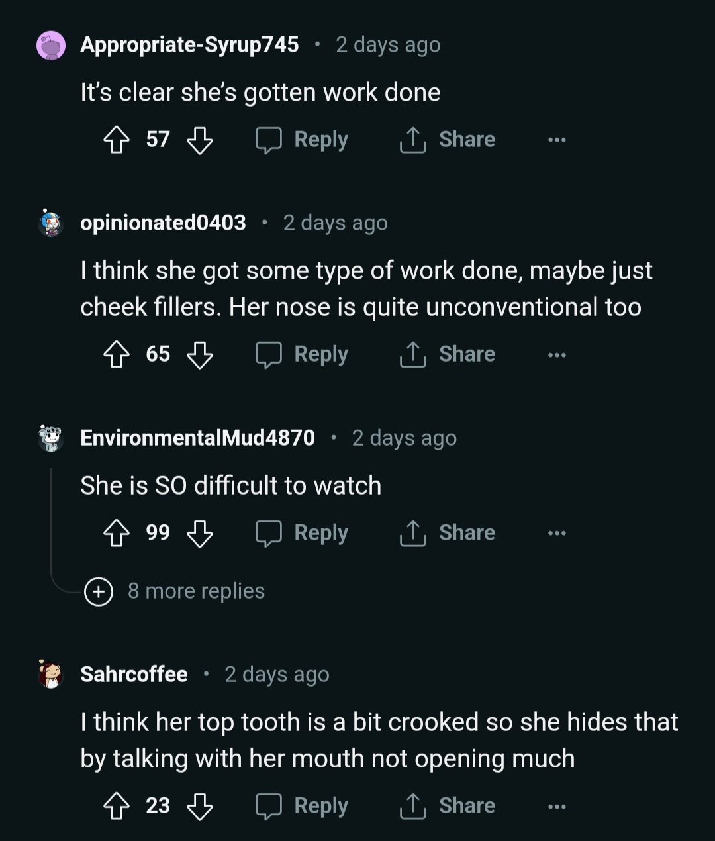Upvote EnvironmentalMud4870's comment
Viewport: 715px width, 841px height.
click(x=117, y=534)
